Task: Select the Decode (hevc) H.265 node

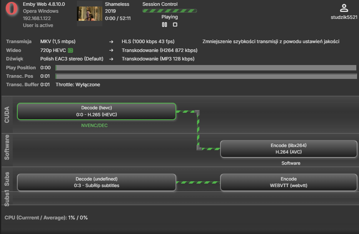Action: [96, 111]
